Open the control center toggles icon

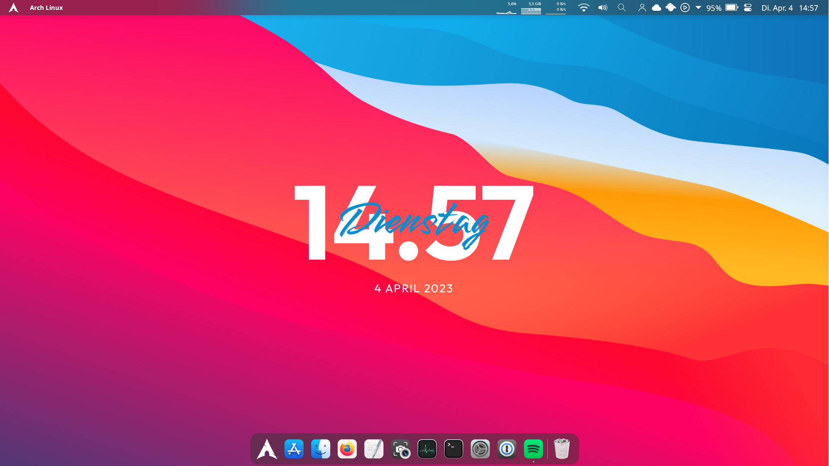pyautogui.click(x=748, y=8)
